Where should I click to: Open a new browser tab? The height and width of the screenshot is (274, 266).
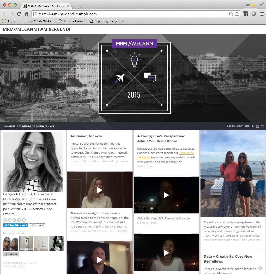click(x=76, y=7)
